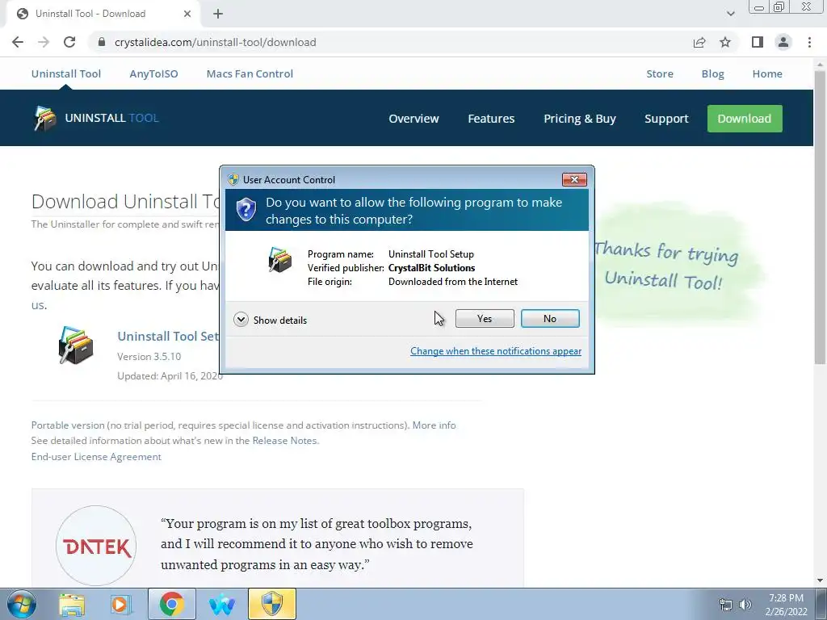Viewport: 827px width, 620px height.
Task: Open End-user License Agreement link
Action: click(x=96, y=457)
